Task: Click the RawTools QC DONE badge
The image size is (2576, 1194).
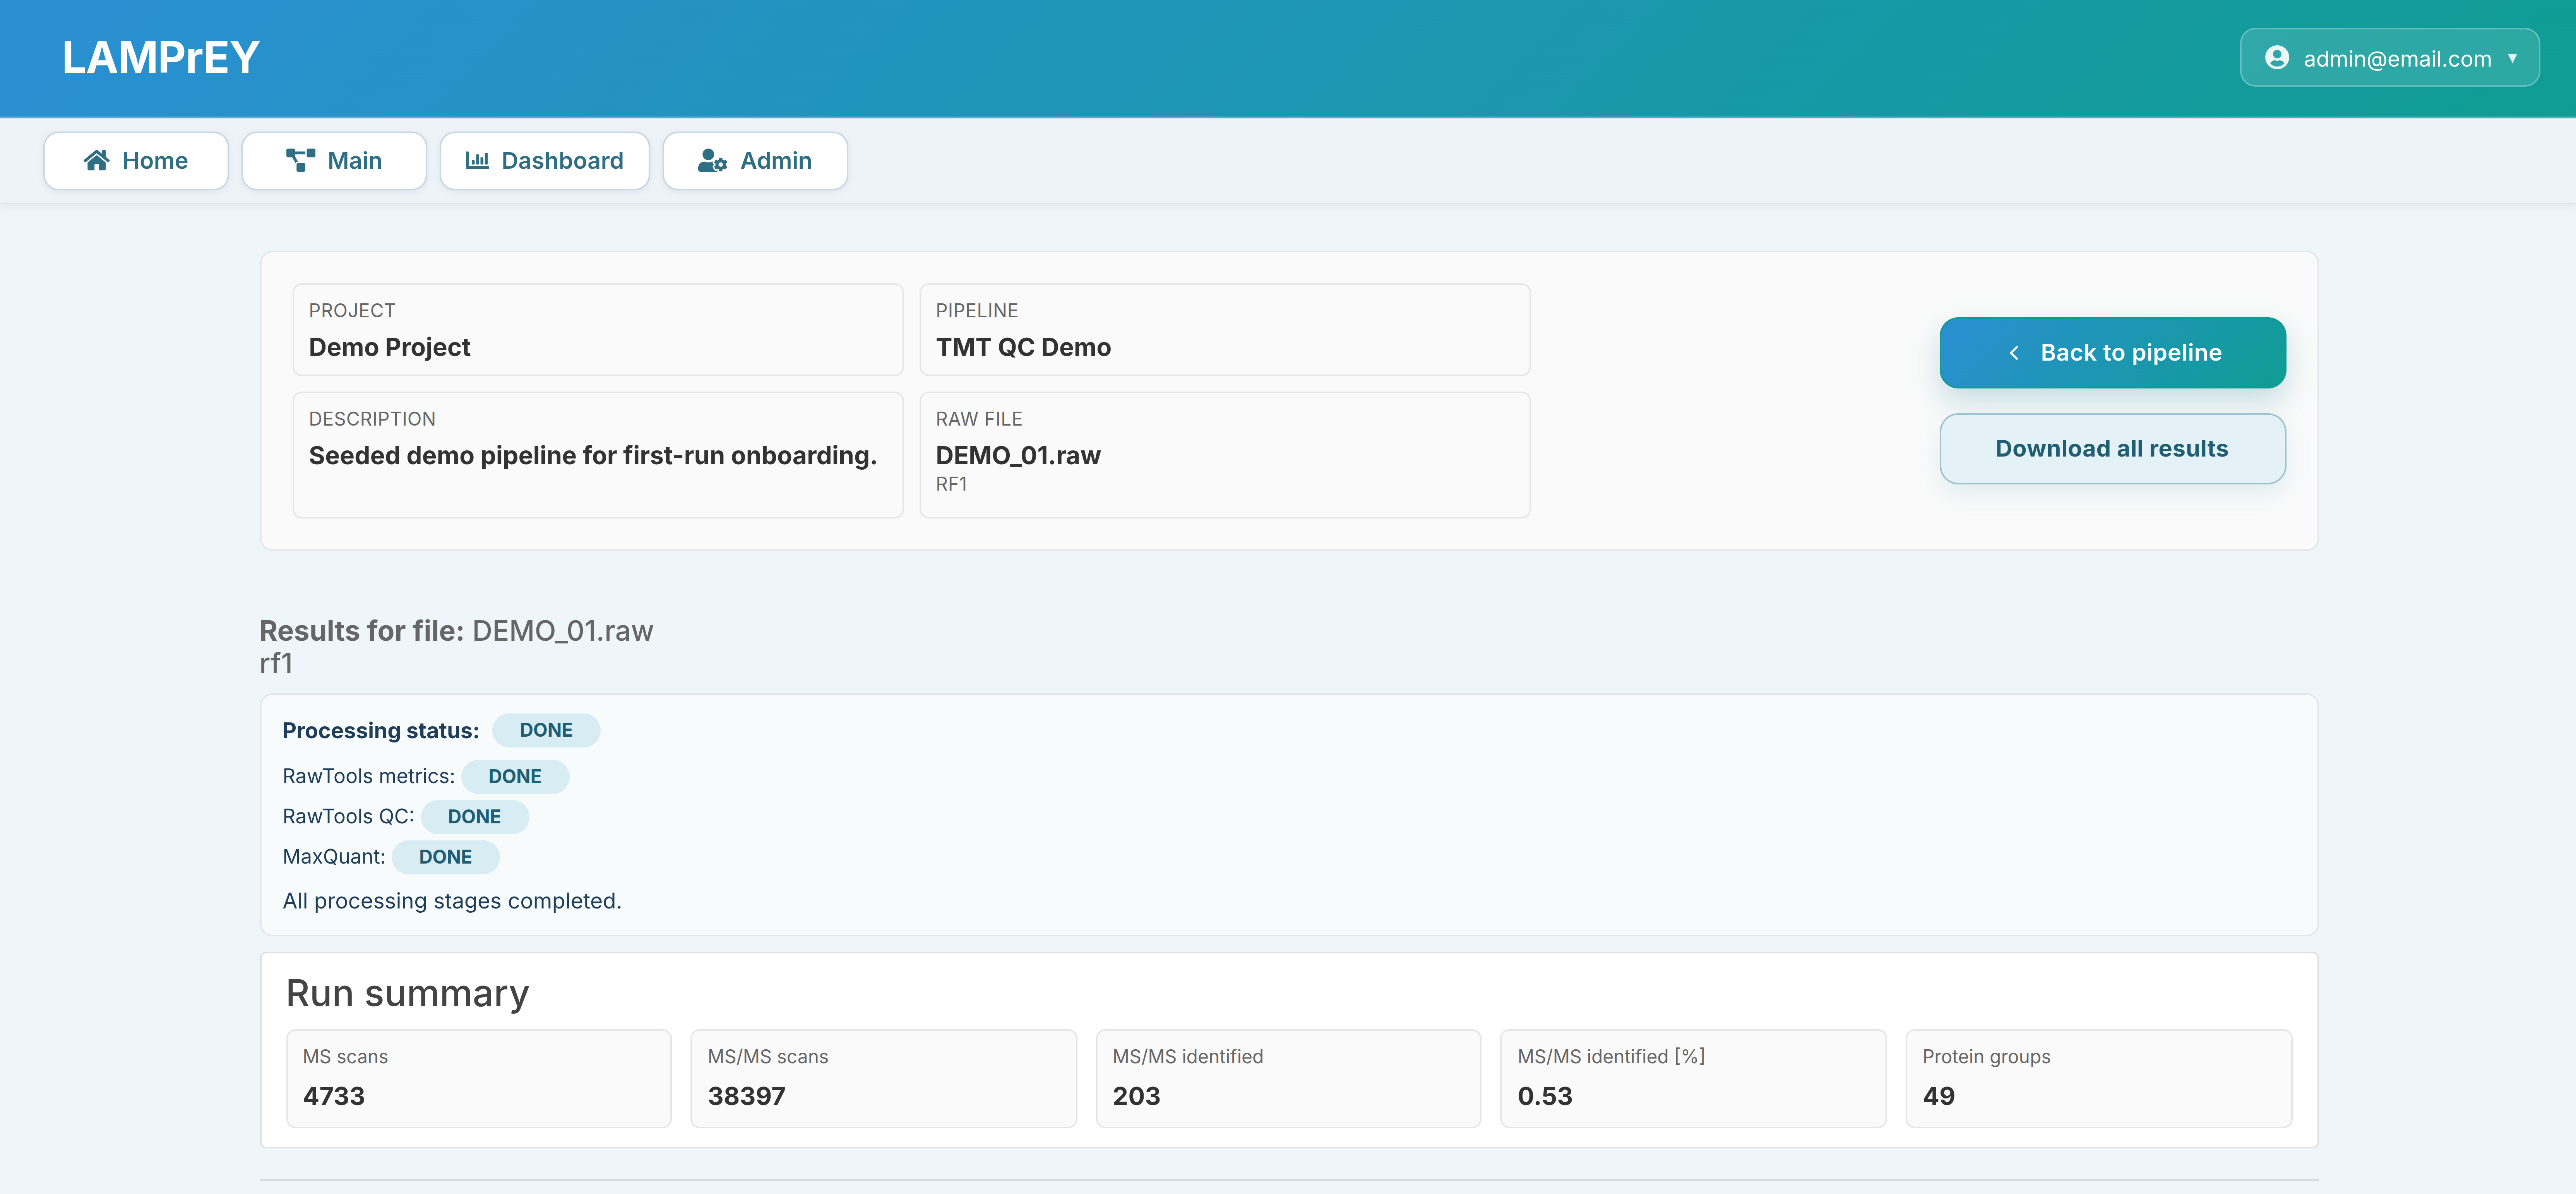Action: 474,817
